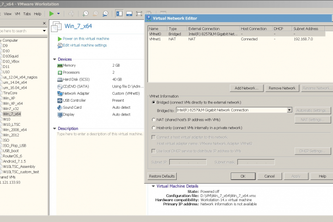
Task: Open the View menu
Action: coord(8,14)
